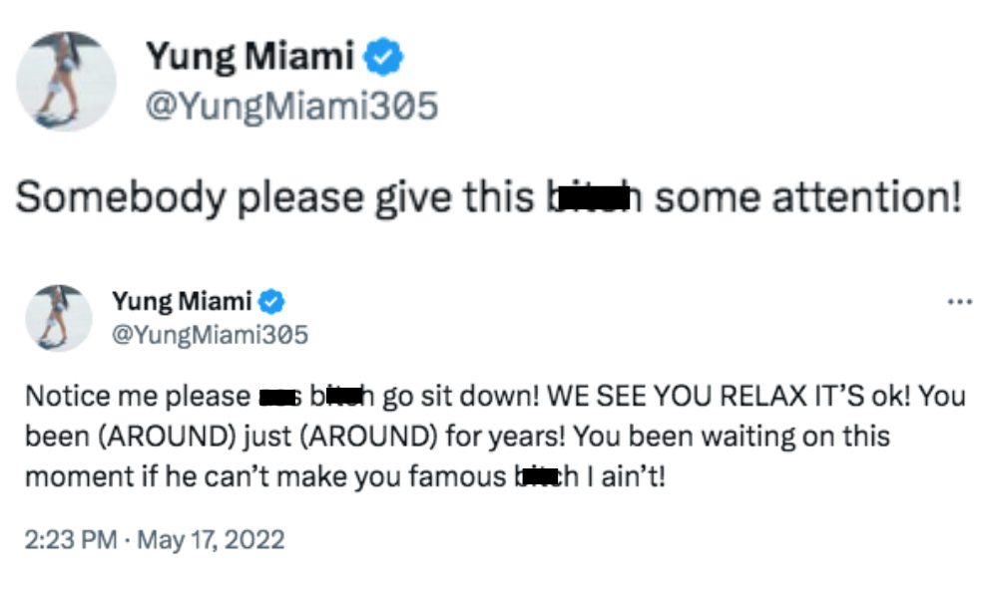The image size is (998, 598).
Task: Click the small avatar in the quoted tweet
Action: tap(59, 318)
